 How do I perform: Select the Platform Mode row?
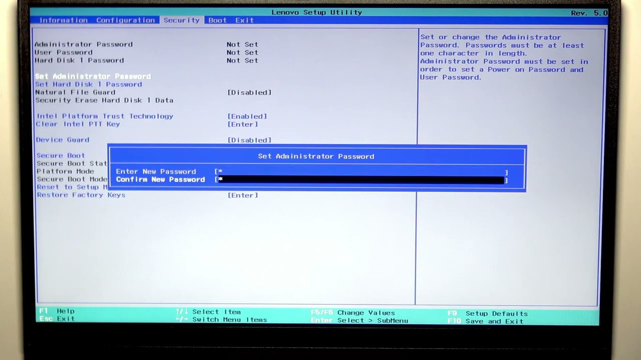coord(65,171)
